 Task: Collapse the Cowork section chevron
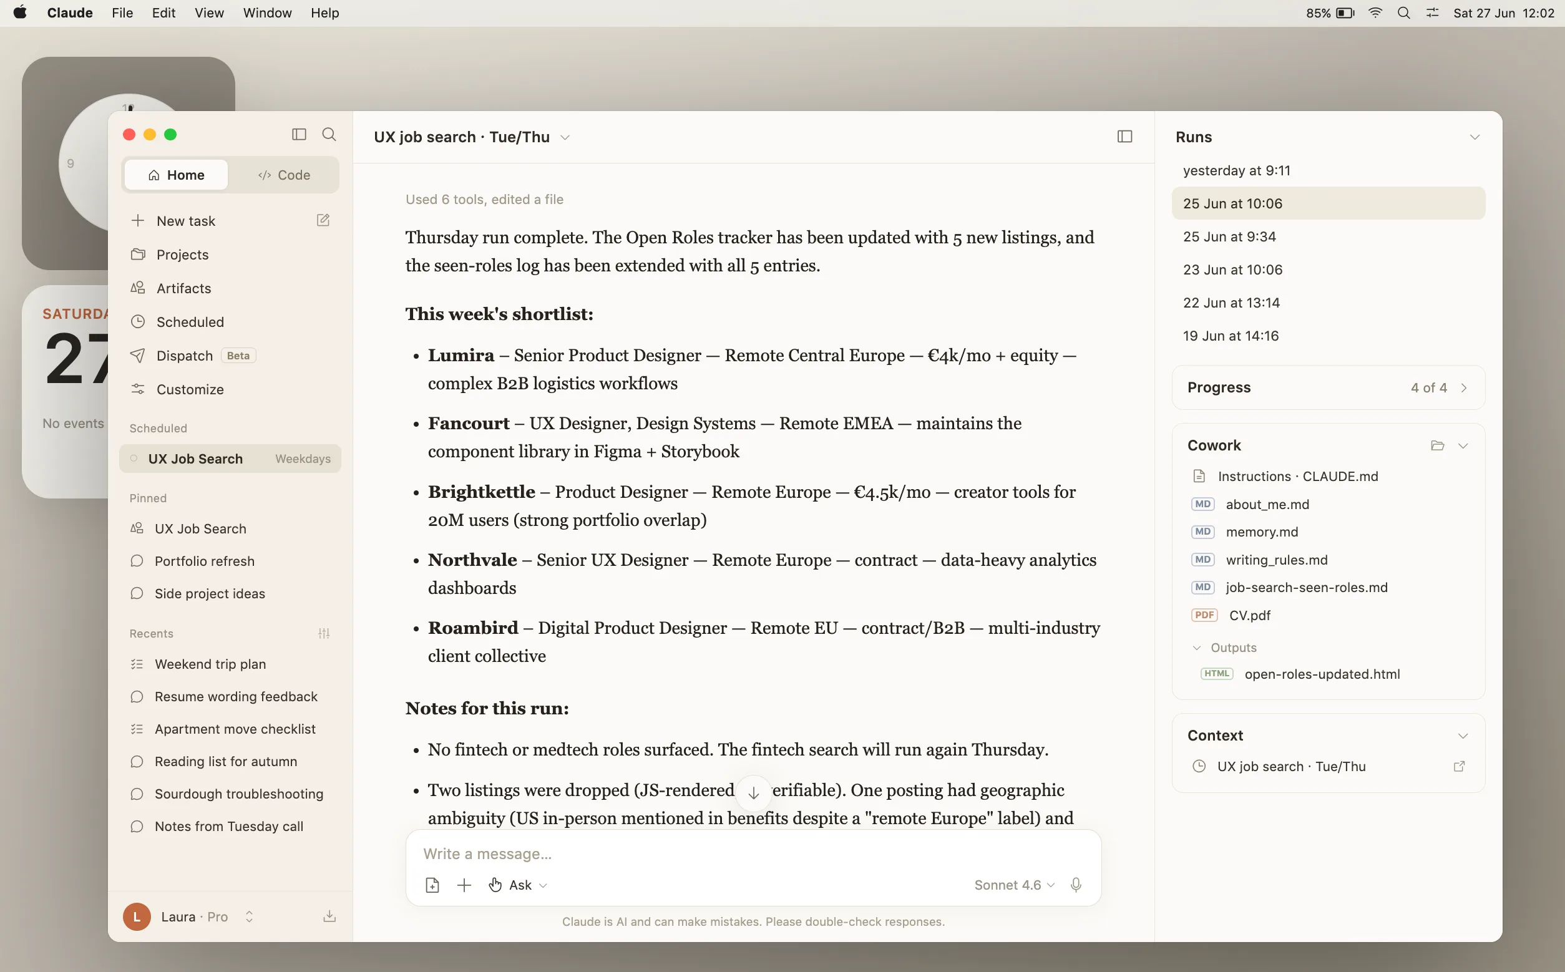(1463, 445)
